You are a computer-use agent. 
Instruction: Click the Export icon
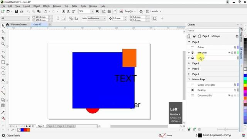pos(69,11)
